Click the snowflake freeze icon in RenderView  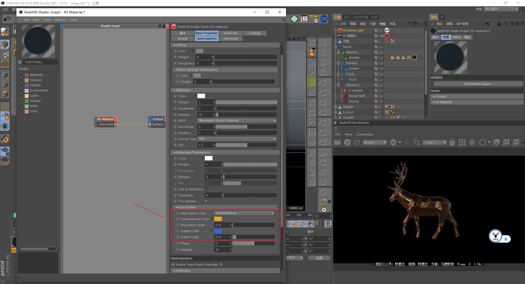[x=472, y=142]
